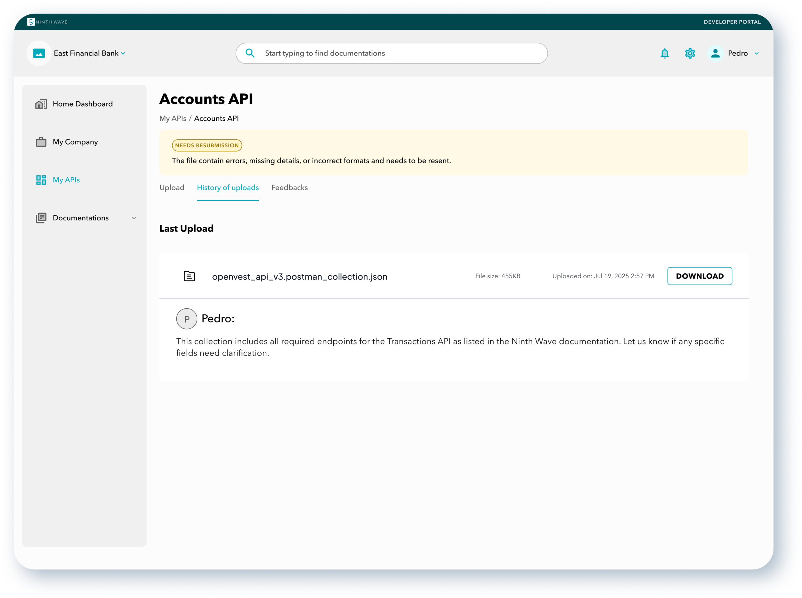Click the East Financial Bank logo image

(39, 53)
